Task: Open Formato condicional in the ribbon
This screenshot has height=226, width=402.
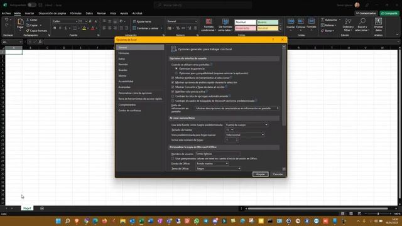Action: pyautogui.click(x=209, y=25)
